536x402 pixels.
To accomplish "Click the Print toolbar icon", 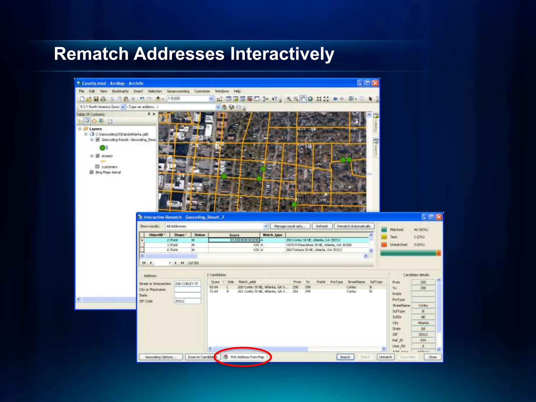I will point(103,99).
